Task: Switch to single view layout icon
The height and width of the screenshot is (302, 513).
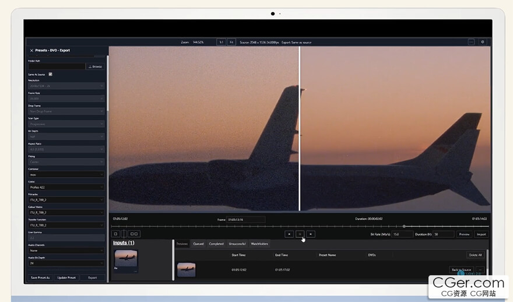Action: pos(115,234)
